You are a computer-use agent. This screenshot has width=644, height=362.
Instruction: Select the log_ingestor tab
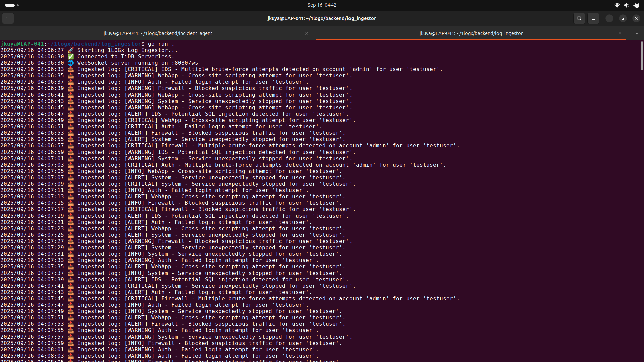pos(471,33)
